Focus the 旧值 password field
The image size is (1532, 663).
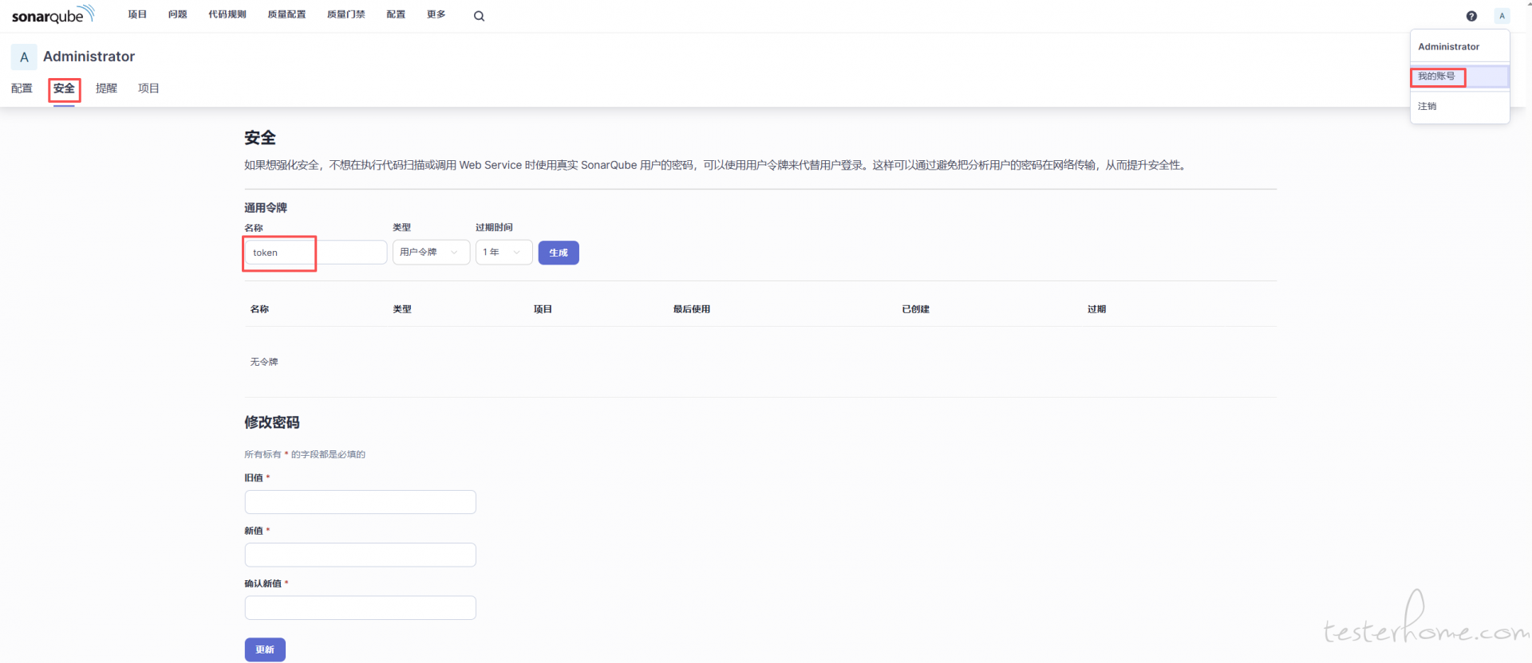[x=360, y=502]
